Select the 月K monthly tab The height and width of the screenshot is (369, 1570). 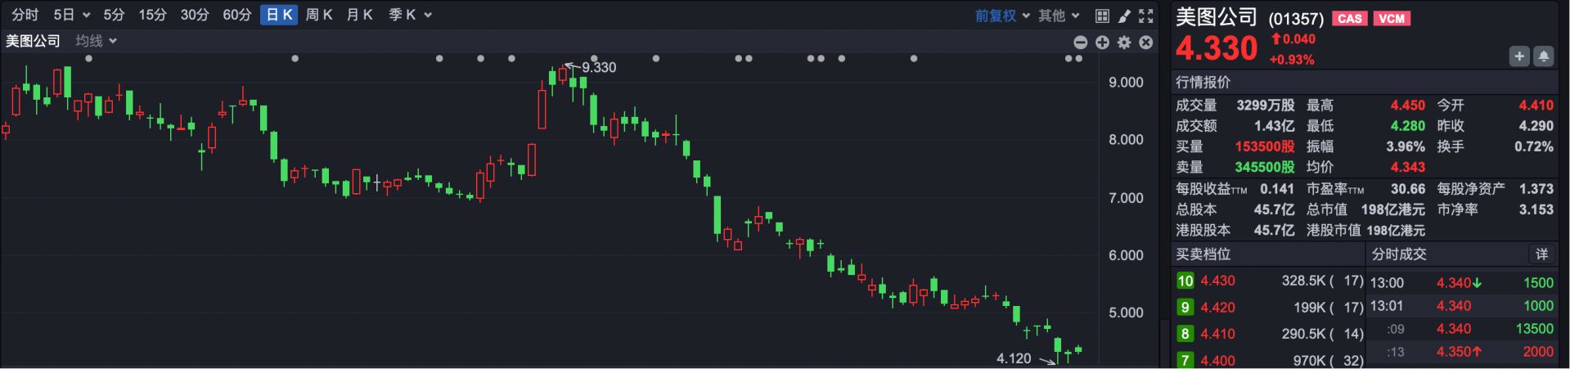(x=359, y=15)
